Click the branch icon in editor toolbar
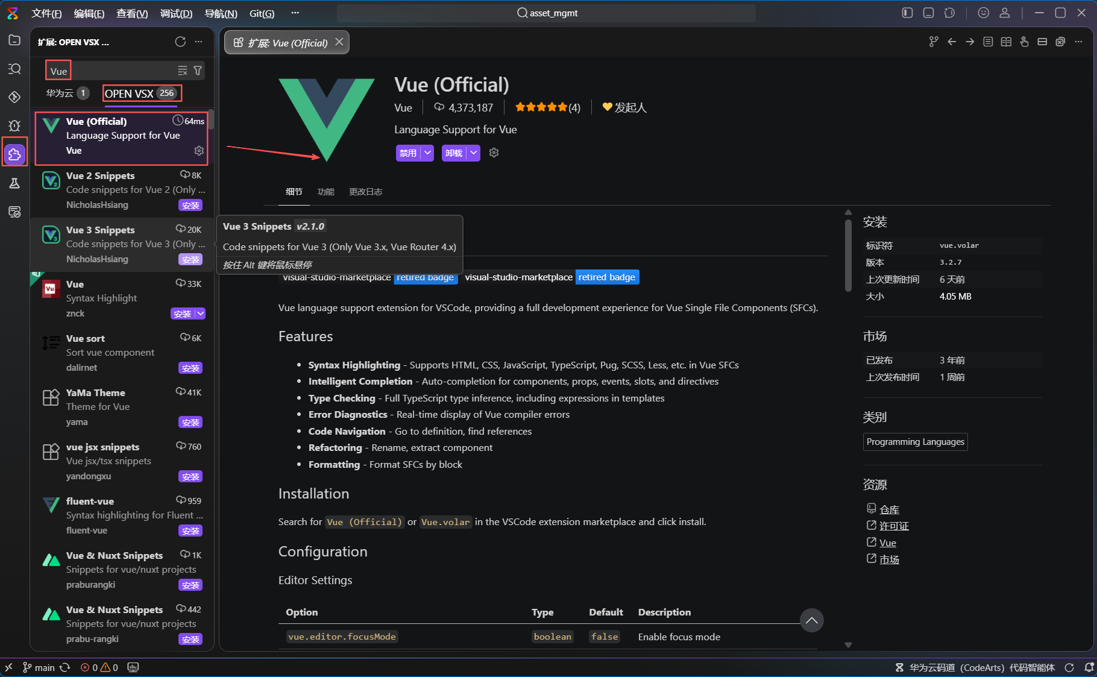Viewport: 1097px width, 677px height. pyautogui.click(x=934, y=42)
